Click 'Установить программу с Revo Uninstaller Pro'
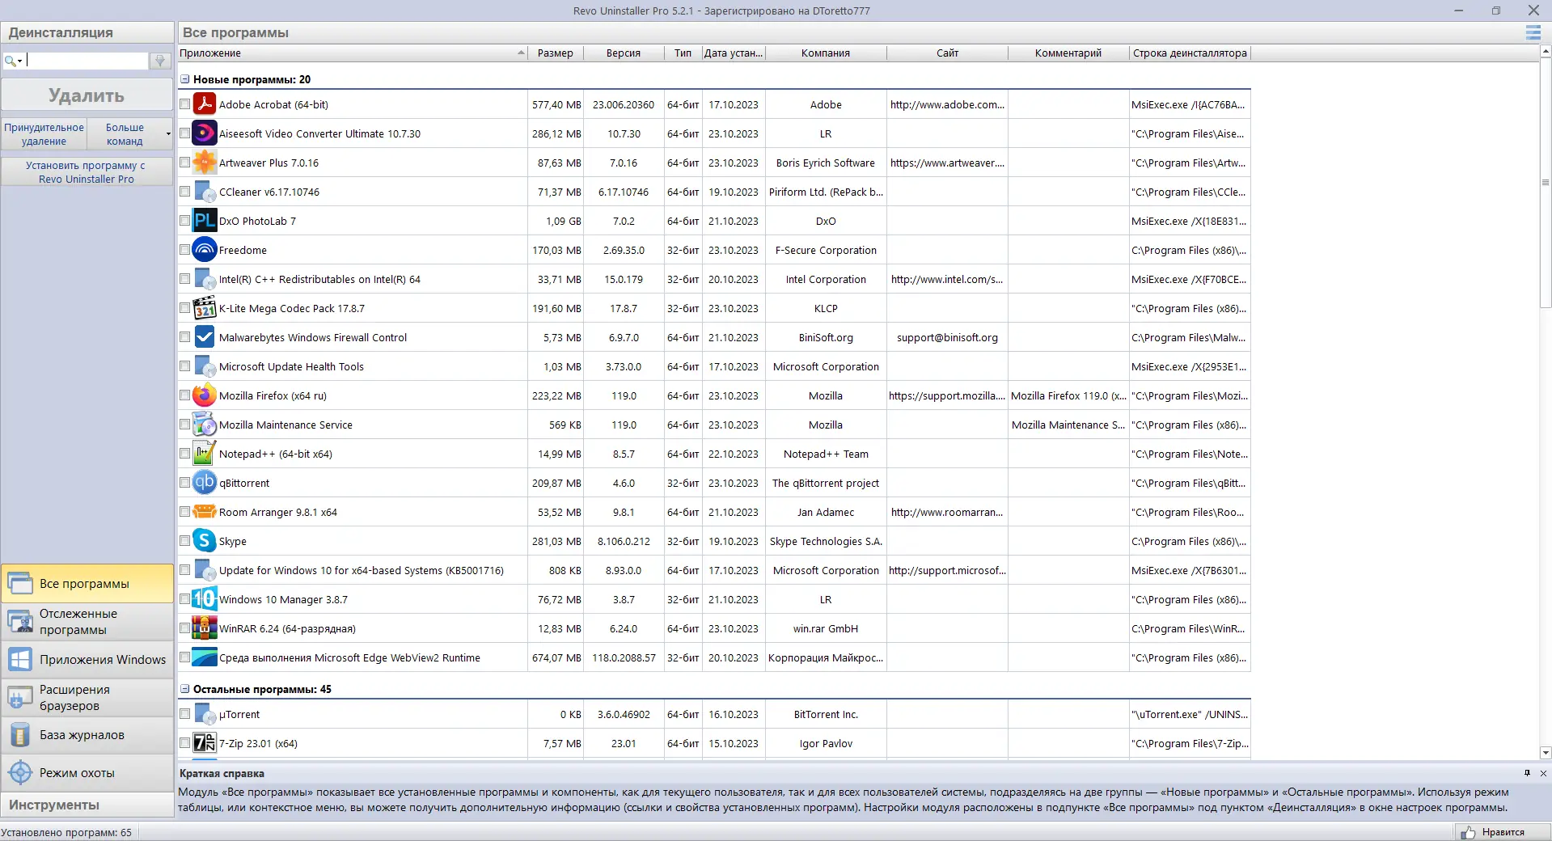The height and width of the screenshot is (841, 1552). click(87, 172)
